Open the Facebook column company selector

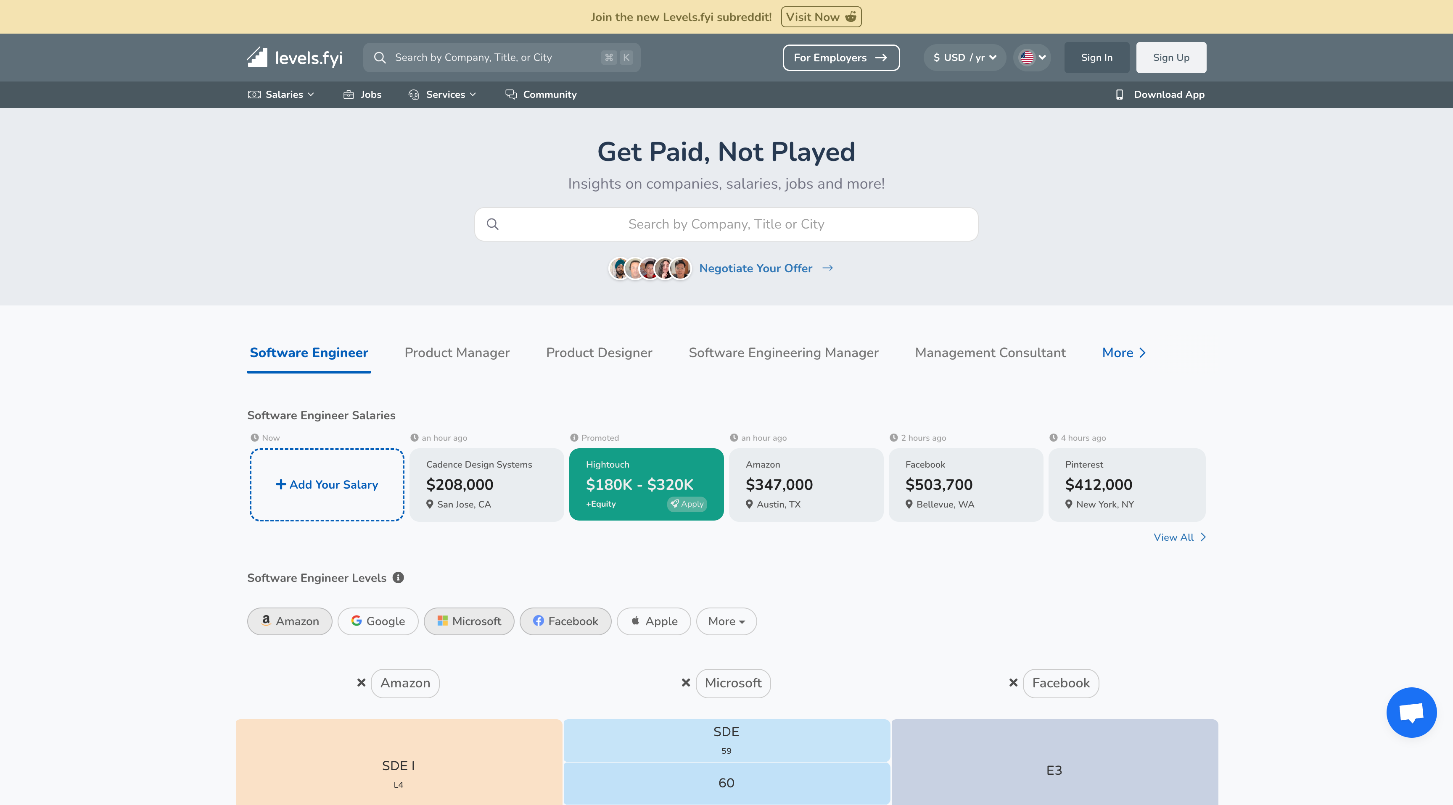point(1061,683)
